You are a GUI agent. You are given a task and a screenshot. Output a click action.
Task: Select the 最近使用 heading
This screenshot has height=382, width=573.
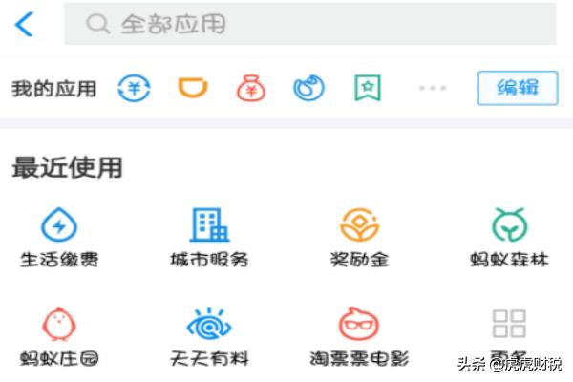[x=67, y=167]
